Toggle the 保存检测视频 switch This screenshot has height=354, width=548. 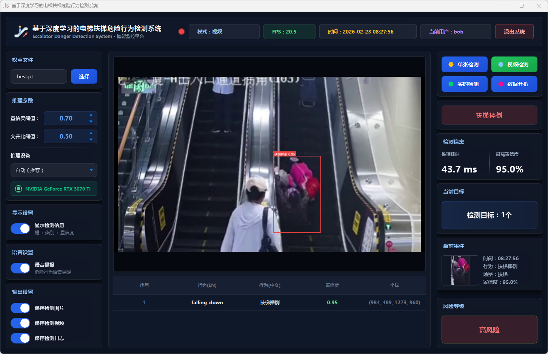20,323
